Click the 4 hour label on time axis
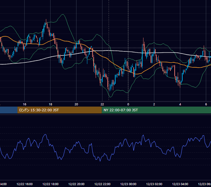 [x=180, y=104]
